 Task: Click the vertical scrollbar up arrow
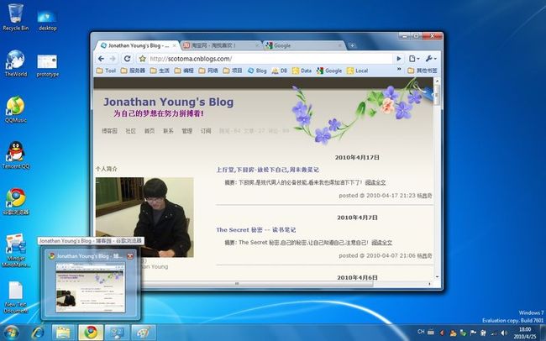pyautogui.click(x=438, y=81)
